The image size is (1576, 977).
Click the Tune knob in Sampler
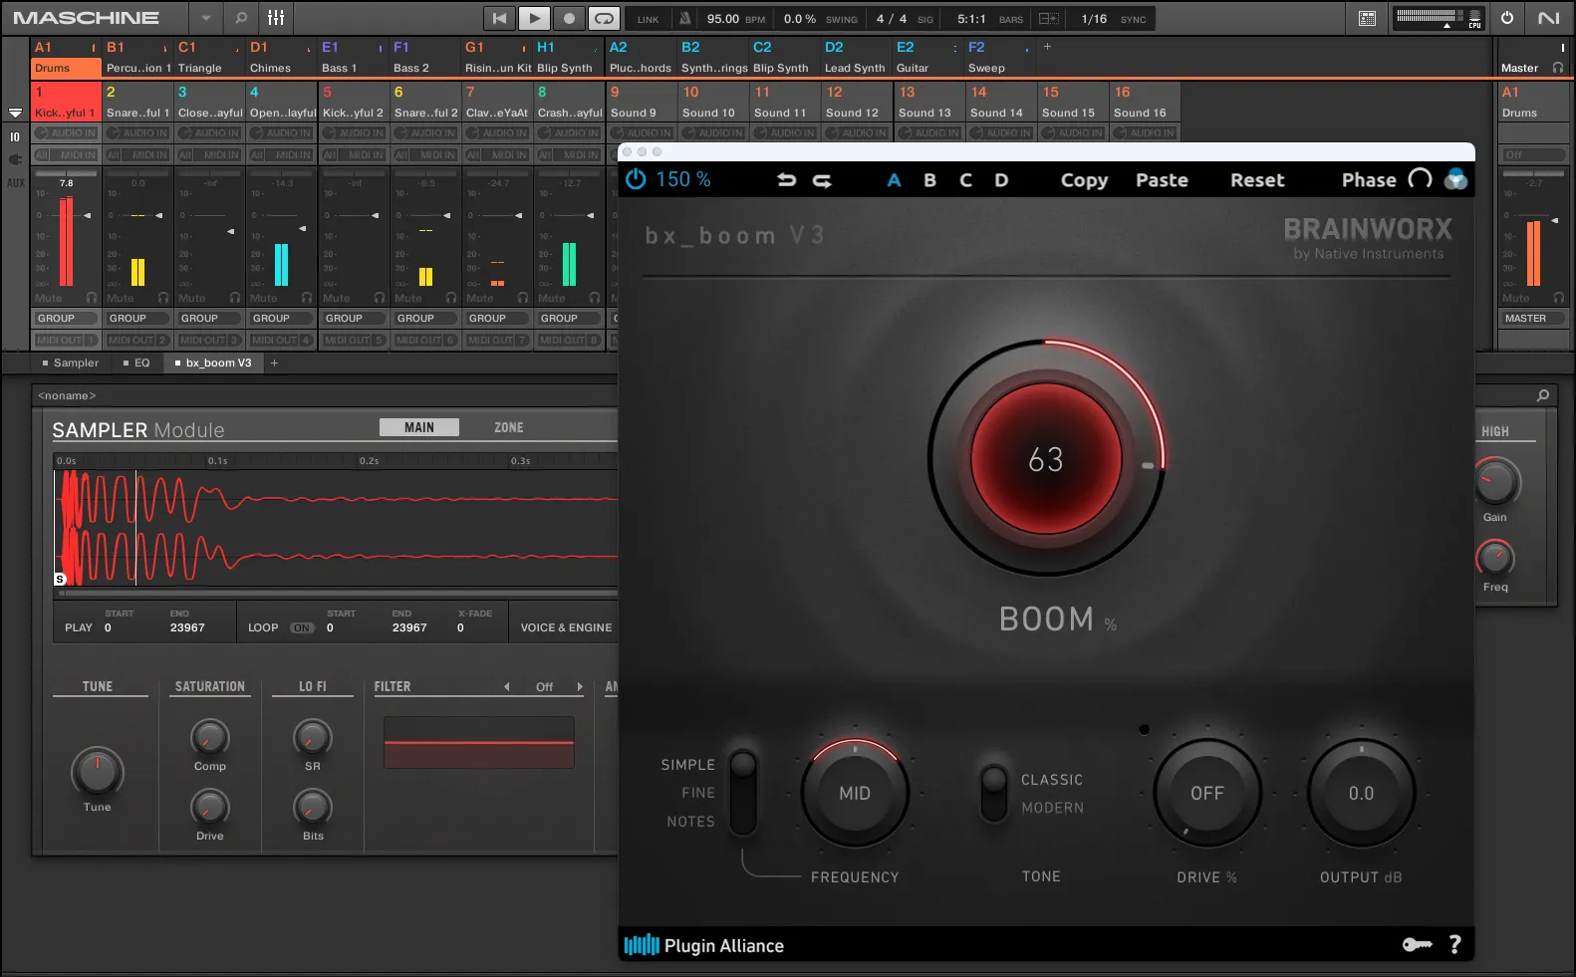pyautogui.click(x=97, y=771)
